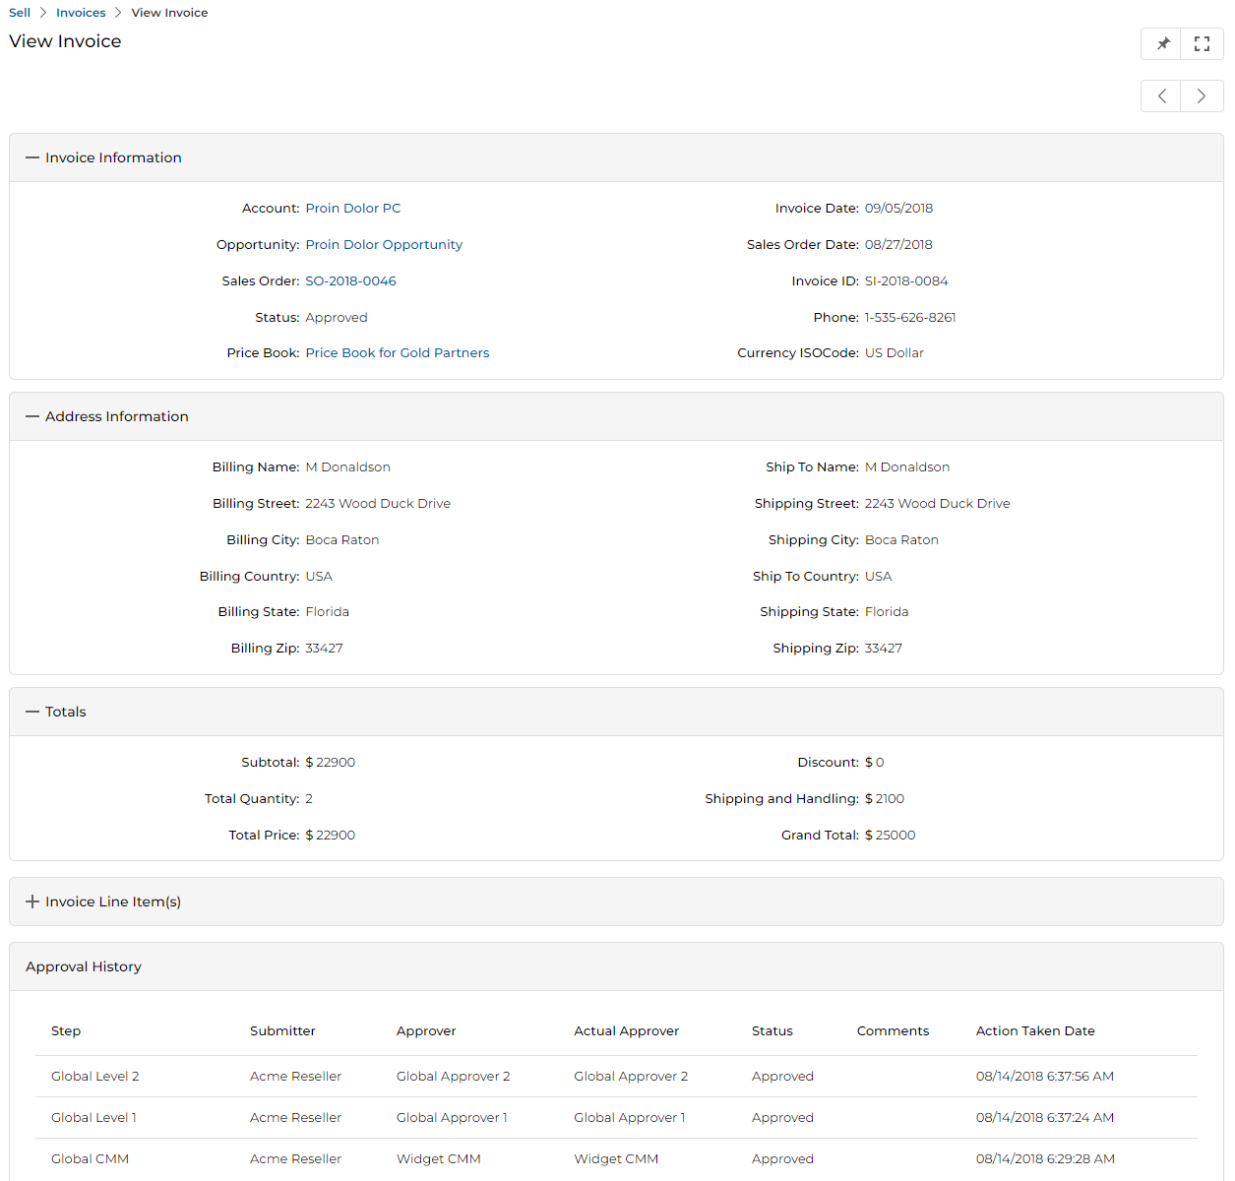Screen dimensions: 1235x1181
Task: Click the Grand Total $ 25000 value
Action: tap(891, 835)
